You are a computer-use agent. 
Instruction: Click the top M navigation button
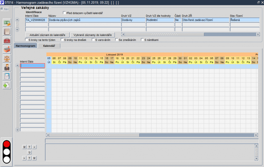click(x=24, y=147)
